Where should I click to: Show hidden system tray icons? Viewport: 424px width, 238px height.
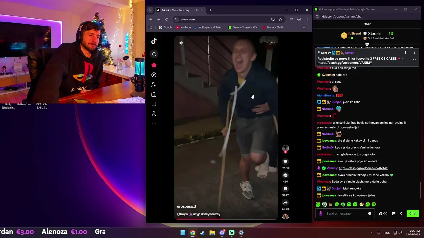tap(371, 233)
